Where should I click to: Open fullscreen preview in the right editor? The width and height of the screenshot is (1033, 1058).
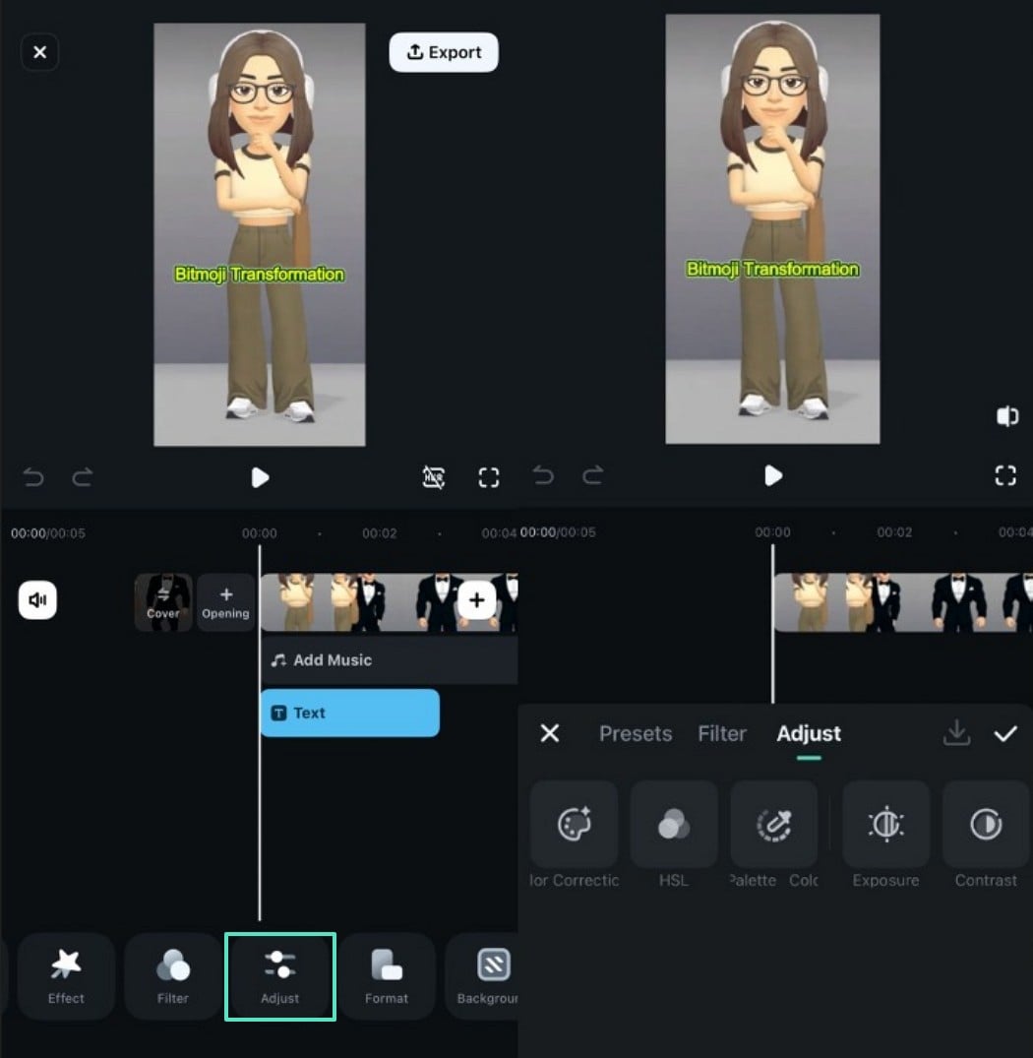click(1005, 475)
